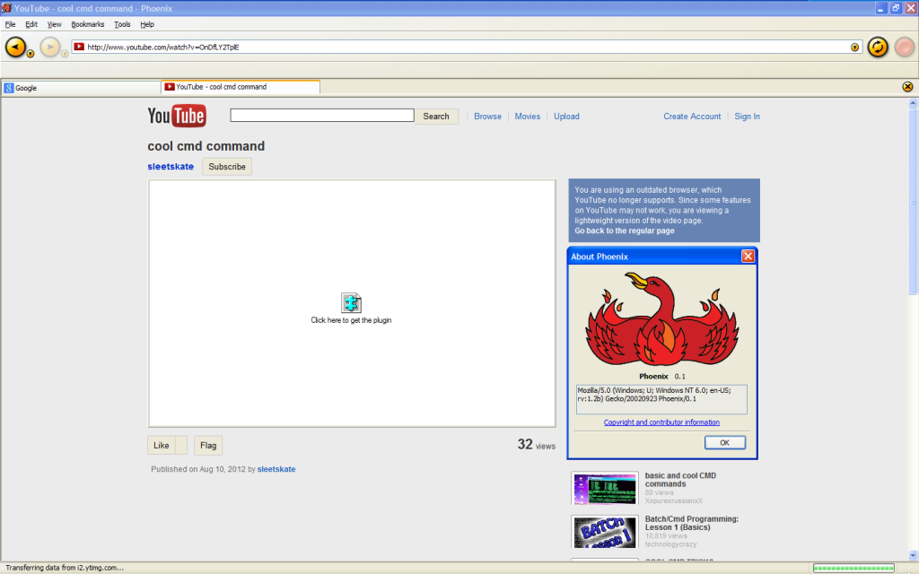Close the current tab with tab bar X
The height and width of the screenshot is (574, 919).
(x=907, y=87)
